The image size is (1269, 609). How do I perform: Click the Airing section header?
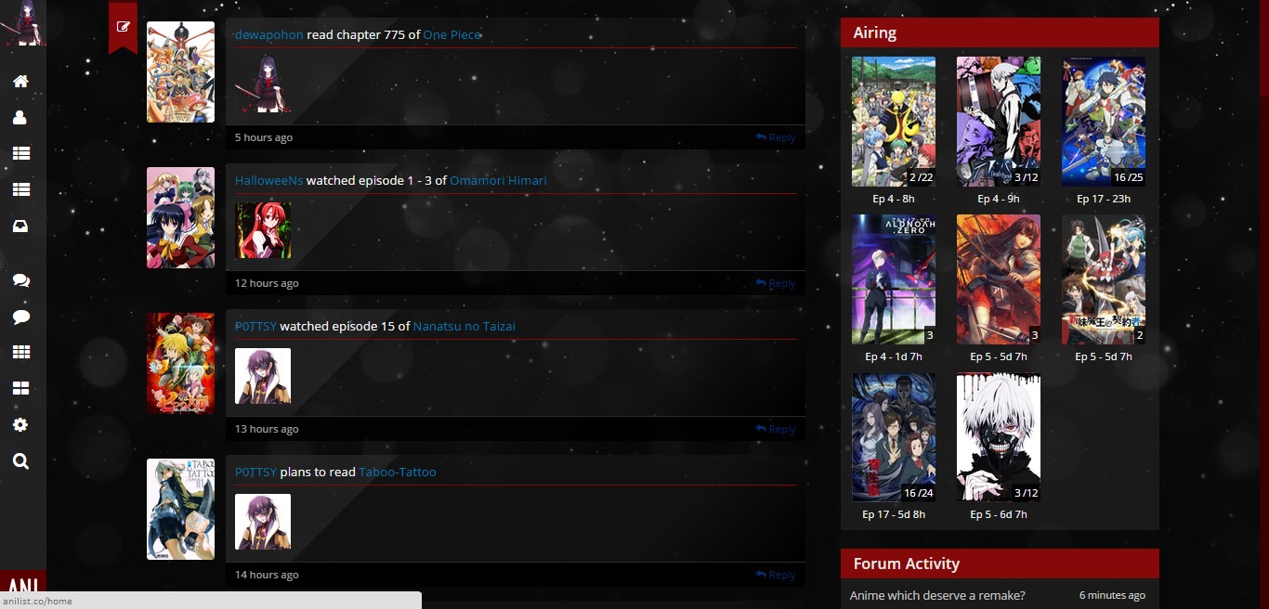[1000, 32]
